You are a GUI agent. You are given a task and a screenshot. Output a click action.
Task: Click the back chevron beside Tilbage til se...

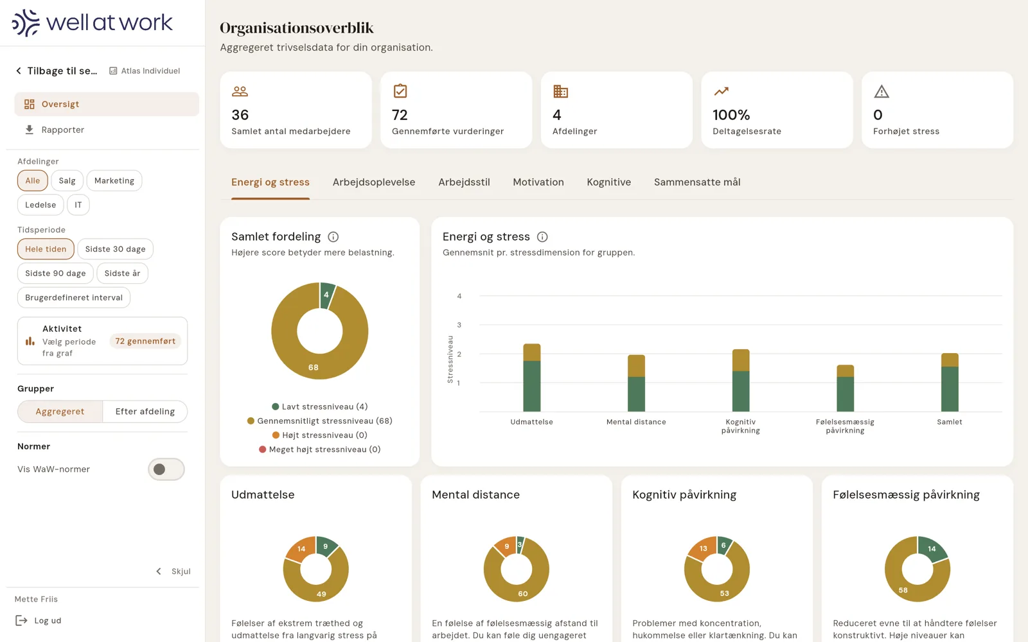click(x=19, y=71)
